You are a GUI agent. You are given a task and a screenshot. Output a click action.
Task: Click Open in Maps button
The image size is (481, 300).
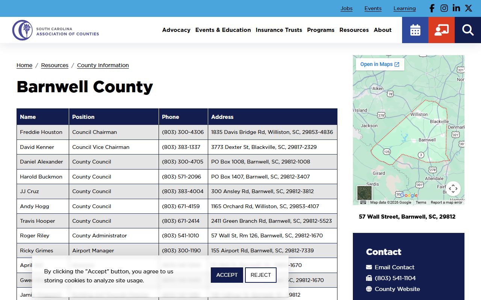380,64
